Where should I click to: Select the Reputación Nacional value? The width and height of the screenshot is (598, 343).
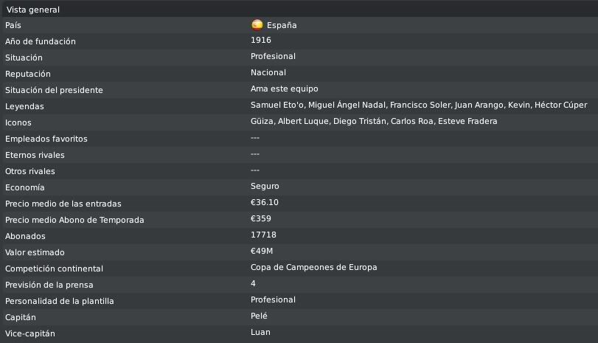click(x=268, y=72)
